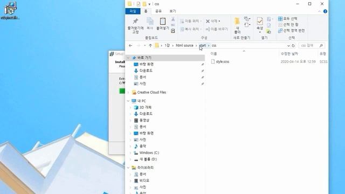The image size is (345, 194).
Task: Click the properties icon in quick access toolbar
Action: 138,4
